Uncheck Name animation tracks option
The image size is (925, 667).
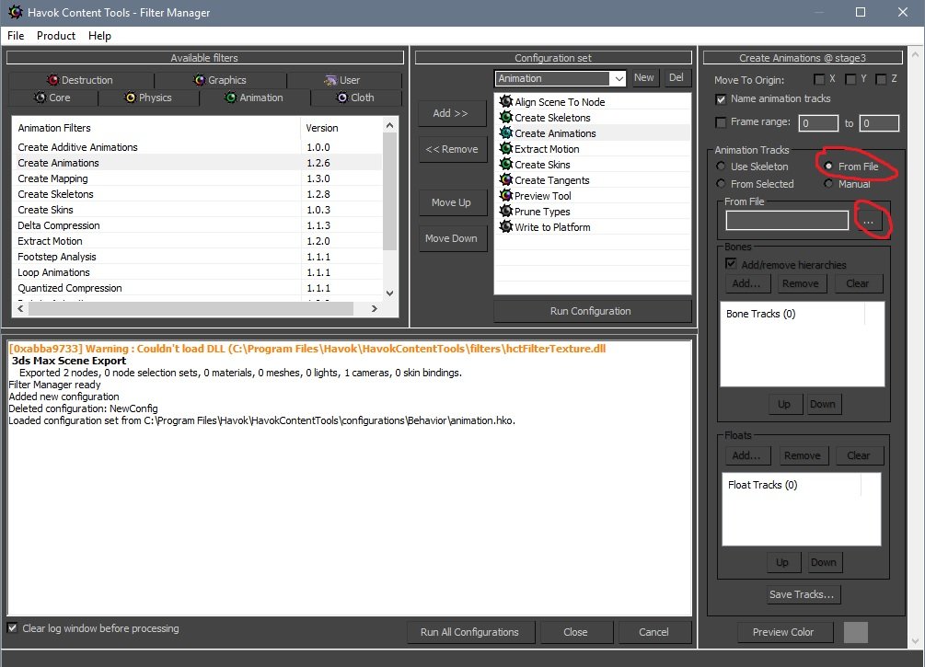[x=721, y=98]
